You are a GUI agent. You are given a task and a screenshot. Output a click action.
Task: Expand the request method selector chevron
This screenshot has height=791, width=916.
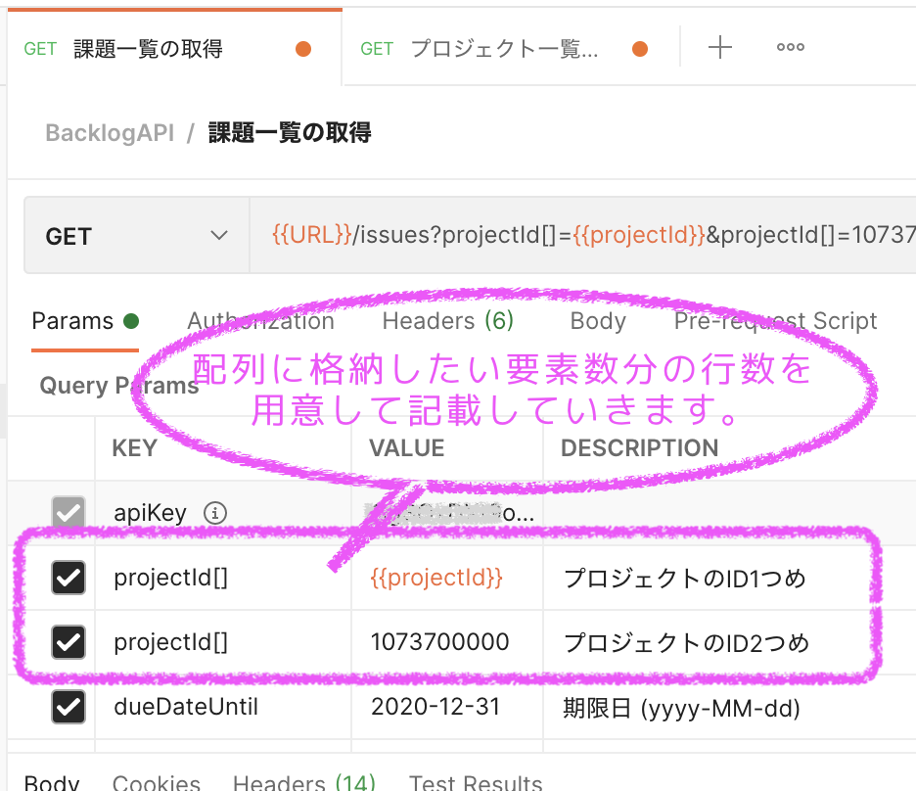click(x=219, y=235)
